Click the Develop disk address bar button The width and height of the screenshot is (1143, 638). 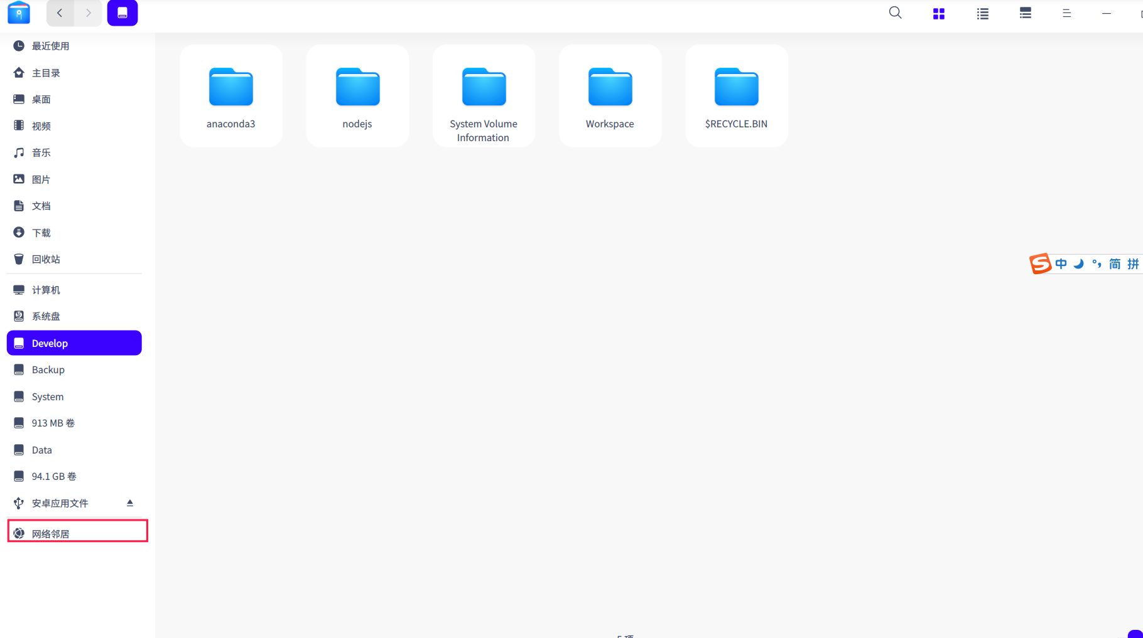[x=122, y=13]
